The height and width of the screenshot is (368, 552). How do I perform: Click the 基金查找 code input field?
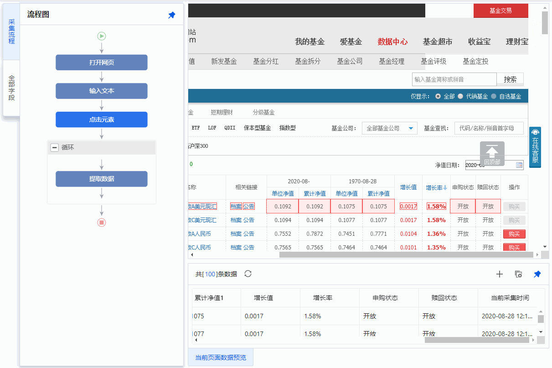(489, 128)
